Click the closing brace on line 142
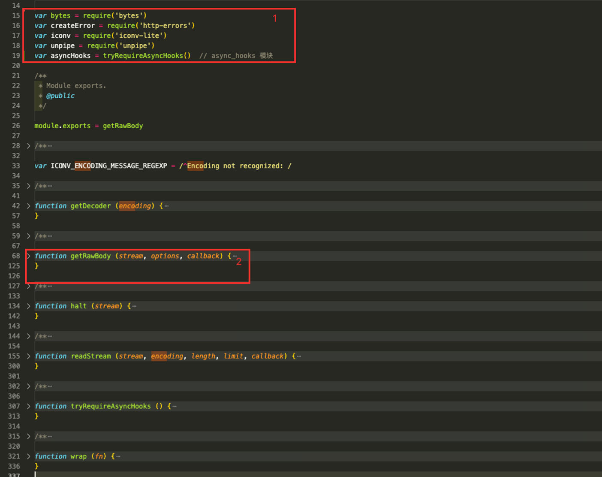The height and width of the screenshot is (477, 602). (x=36, y=316)
